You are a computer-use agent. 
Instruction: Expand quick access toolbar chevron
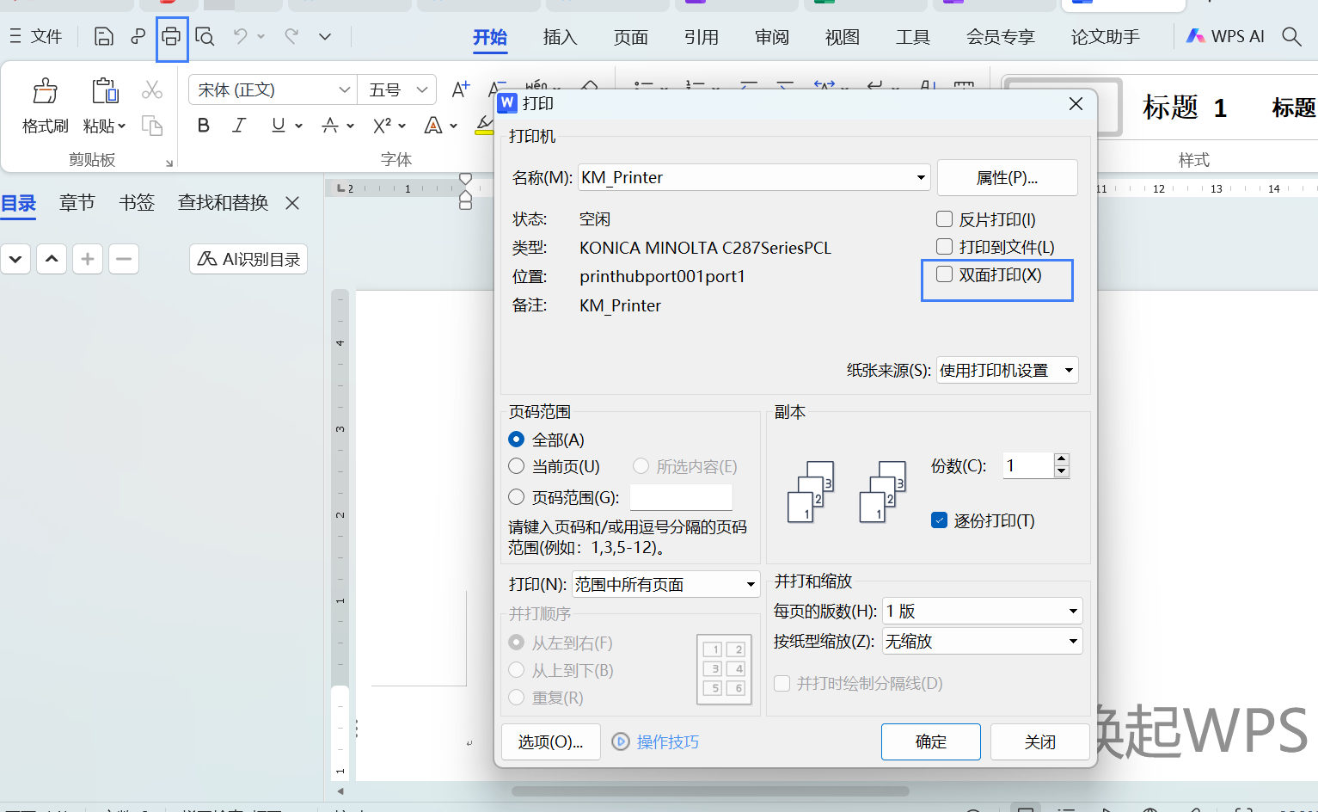coord(325,36)
